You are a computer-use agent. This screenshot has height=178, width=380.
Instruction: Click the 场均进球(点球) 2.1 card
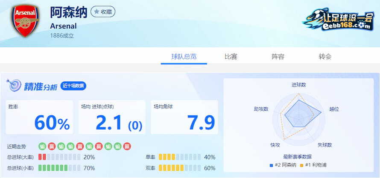point(112,117)
